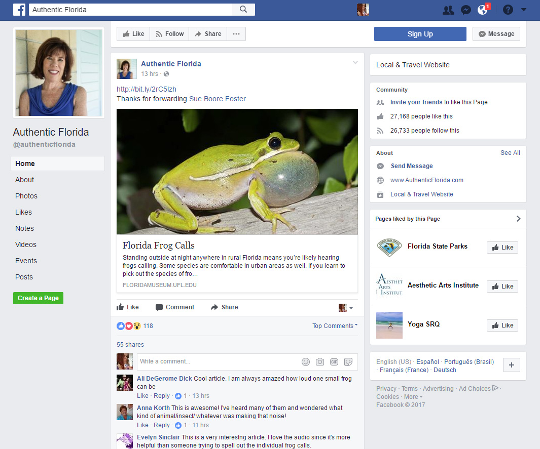540x449 pixels.
Task: Click the add language plus button
Action: (512, 365)
